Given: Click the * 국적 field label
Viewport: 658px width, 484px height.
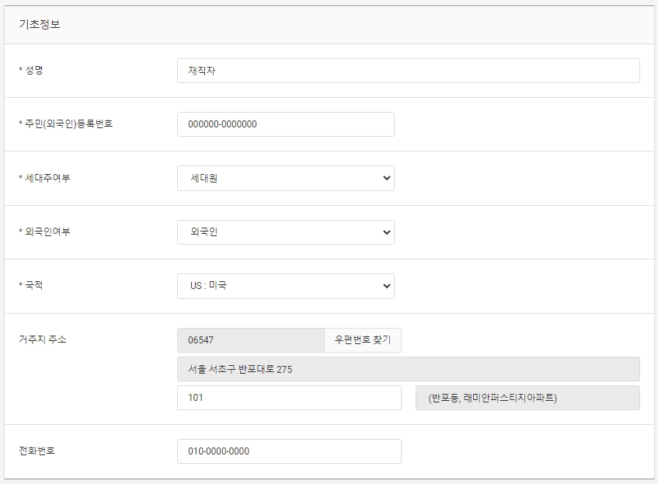Looking at the screenshot, I should (x=30, y=285).
